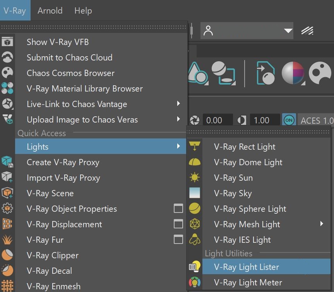Screen dimensions: 334x292
Task: Click the V-Ray Sphere Light icon
Action: pos(194,208)
